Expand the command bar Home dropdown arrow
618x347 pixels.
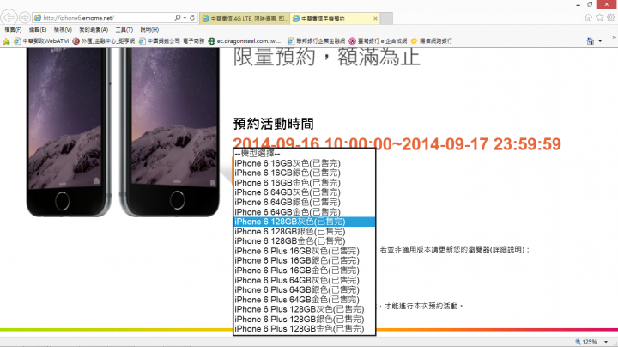[600, 41]
